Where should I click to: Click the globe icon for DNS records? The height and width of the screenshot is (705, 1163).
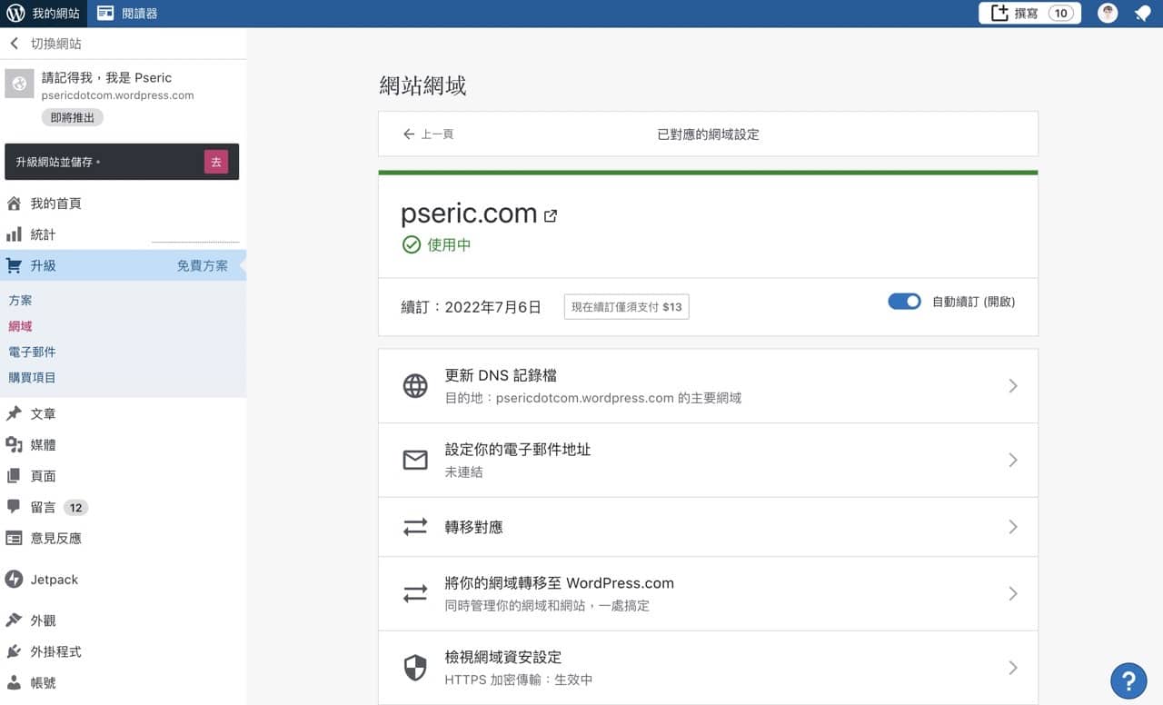tap(415, 386)
